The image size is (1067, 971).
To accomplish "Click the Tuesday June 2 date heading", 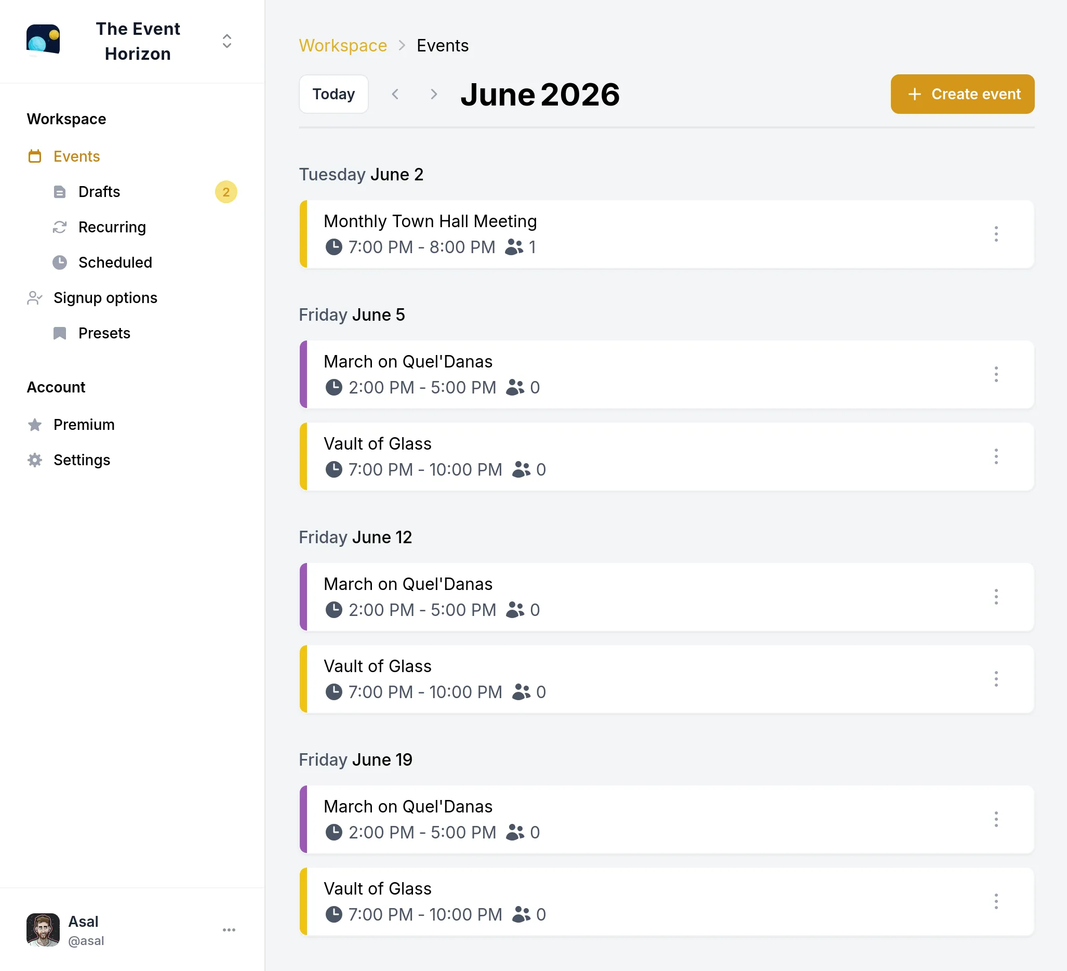I will pyautogui.click(x=361, y=174).
